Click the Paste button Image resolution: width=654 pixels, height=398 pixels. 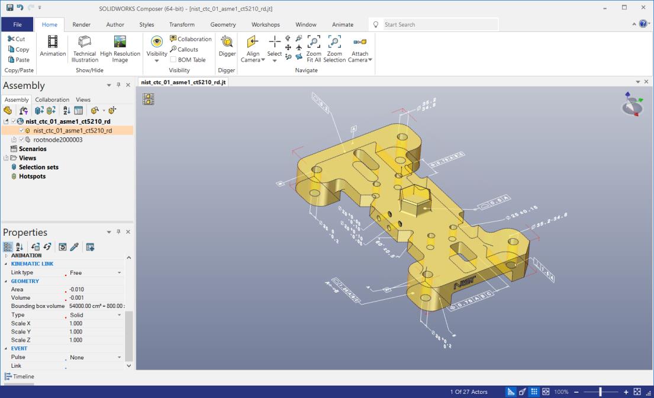(19, 60)
